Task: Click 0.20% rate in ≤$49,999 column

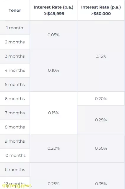Action: click(x=53, y=148)
